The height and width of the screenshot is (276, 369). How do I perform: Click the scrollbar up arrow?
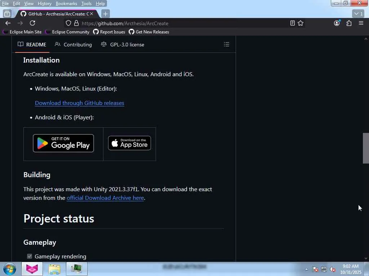coord(366,39)
